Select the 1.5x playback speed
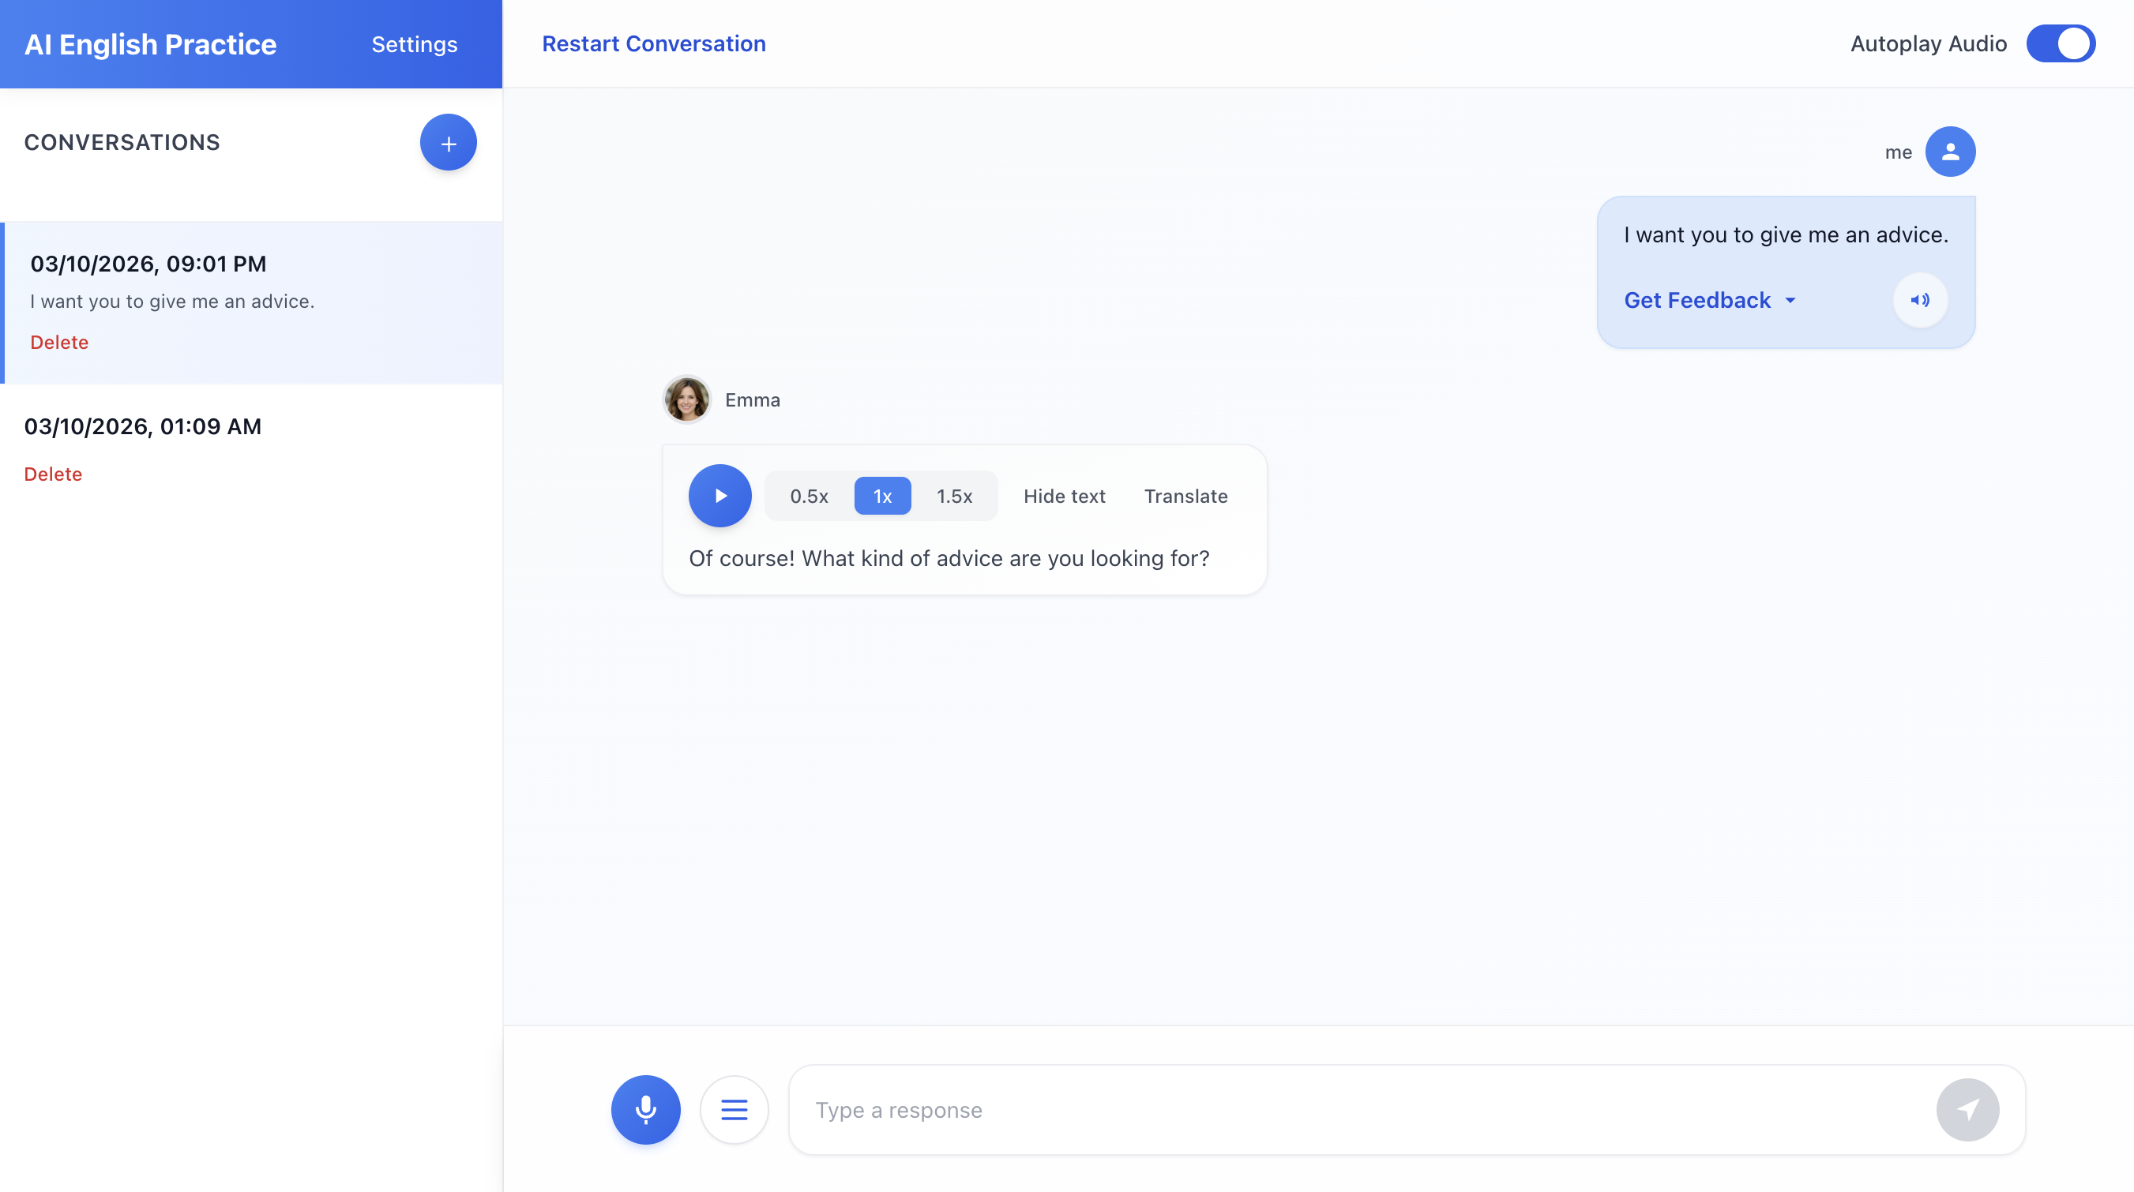Image resolution: width=2134 pixels, height=1192 pixels. 954,496
